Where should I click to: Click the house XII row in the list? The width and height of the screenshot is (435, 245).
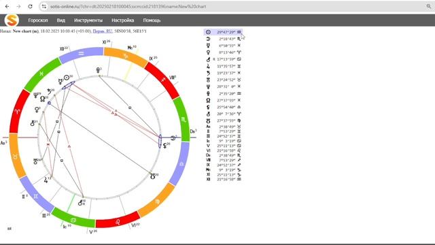coord(224,179)
